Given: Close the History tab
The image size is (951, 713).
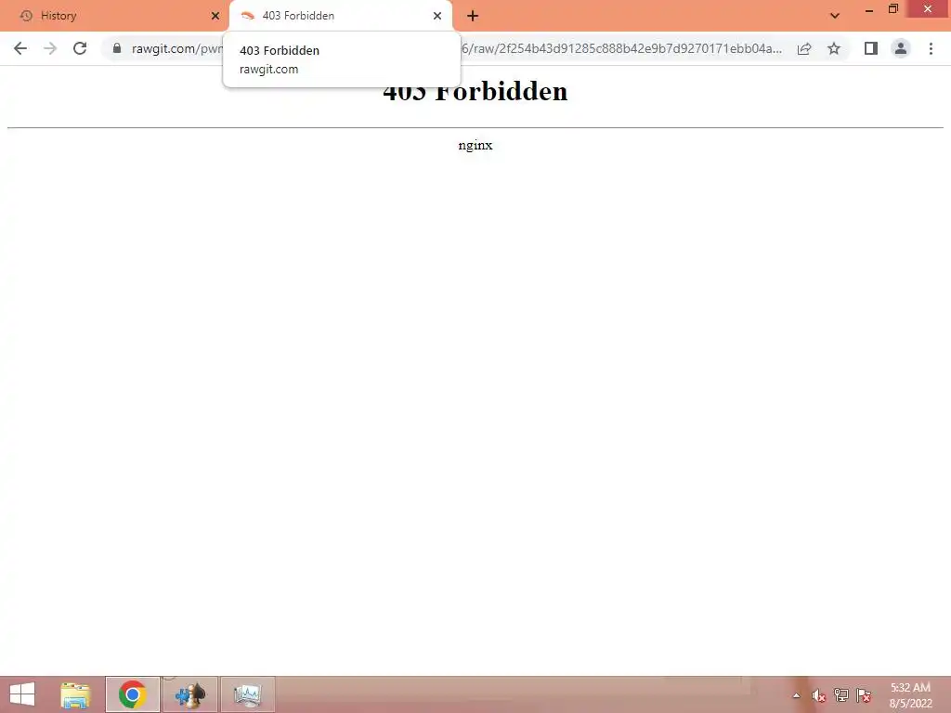Looking at the screenshot, I should click(215, 16).
